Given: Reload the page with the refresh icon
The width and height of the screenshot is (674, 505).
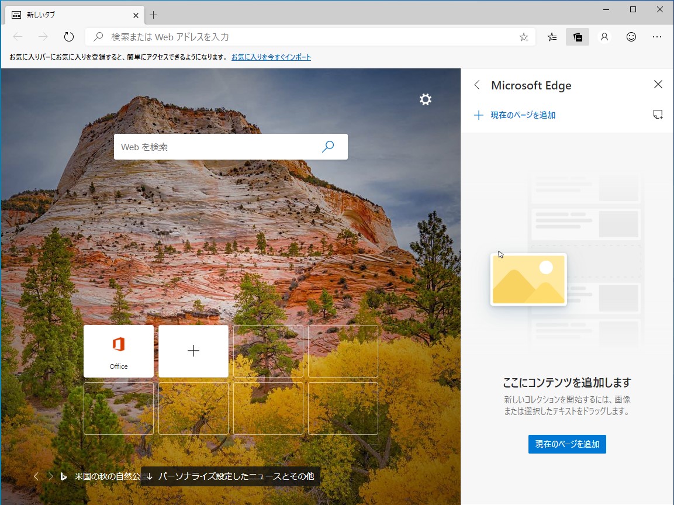Looking at the screenshot, I should click(68, 36).
